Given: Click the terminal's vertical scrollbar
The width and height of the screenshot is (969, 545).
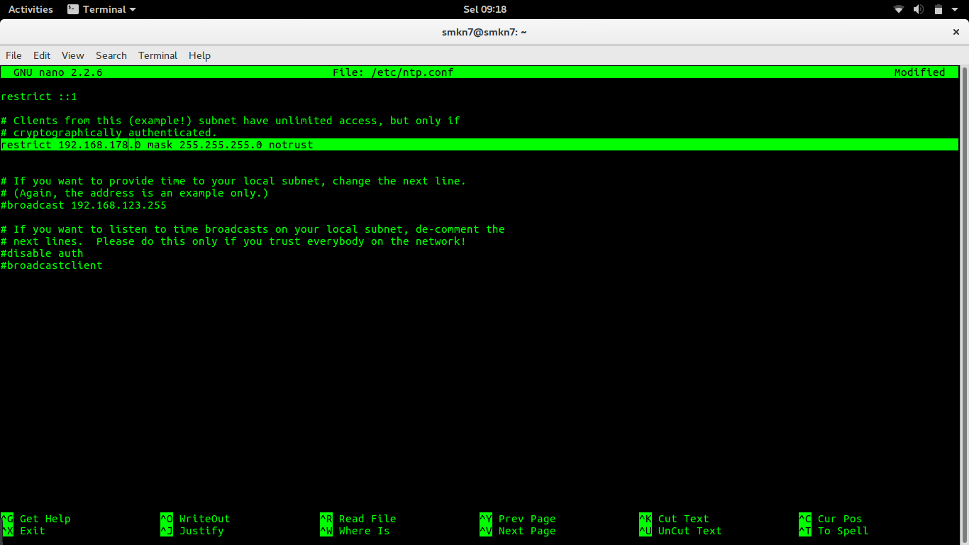Looking at the screenshot, I should [x=964, y=305].
